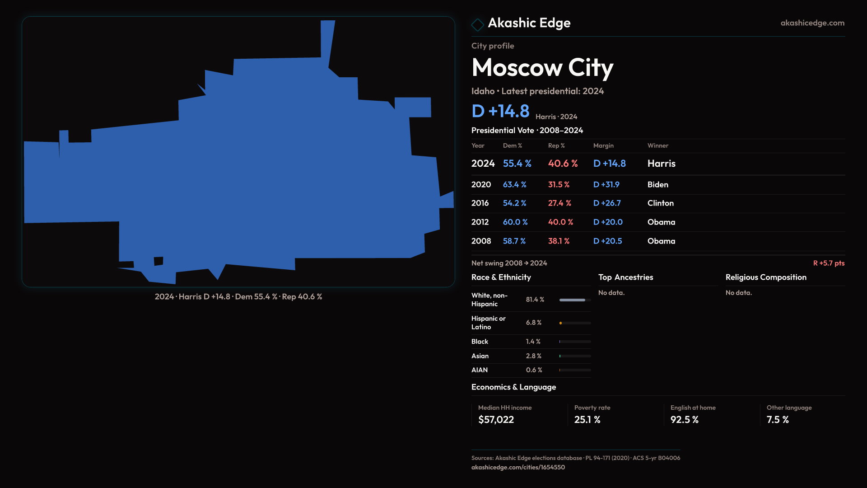Click the Margin column header
Screen dimensions: 867x488
(x=603, y=145)
